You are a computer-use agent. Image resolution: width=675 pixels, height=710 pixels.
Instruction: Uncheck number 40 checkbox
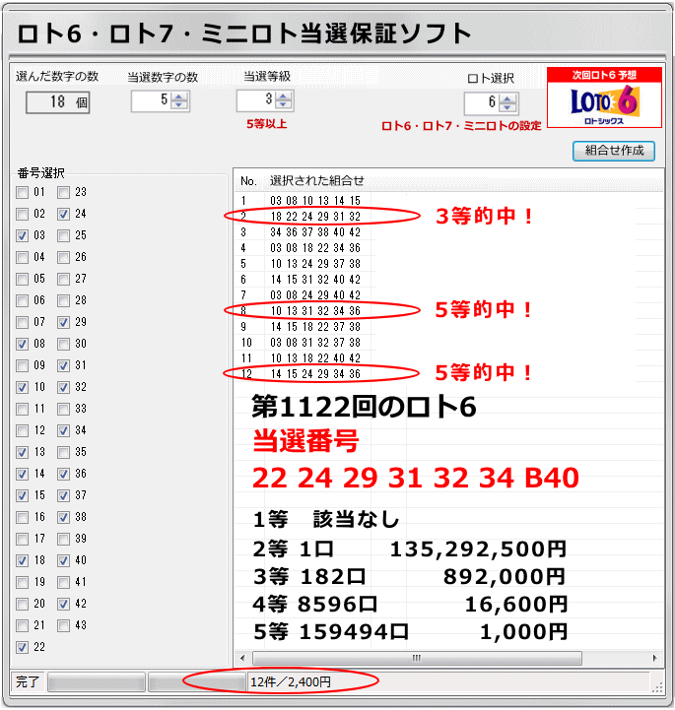(x=63, y=561)
